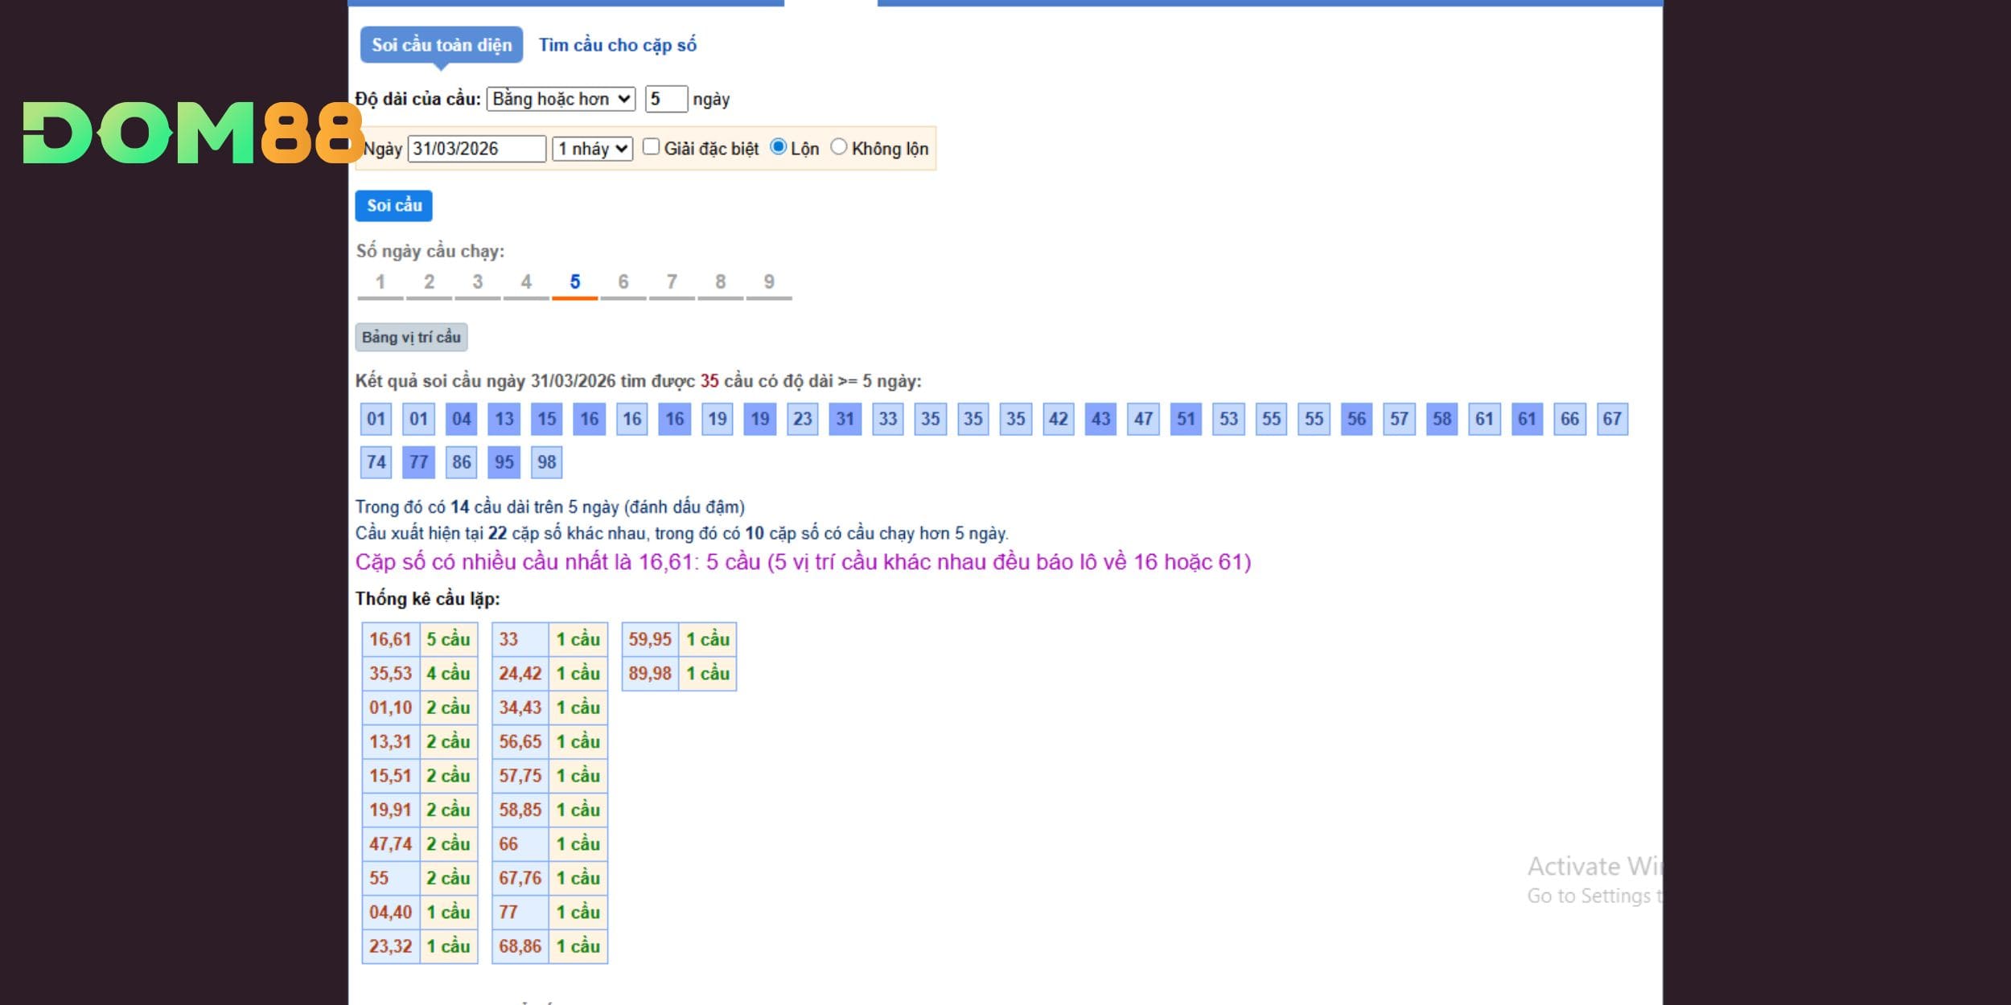Open Bảng vị trí cầu button
This screenshot has width=2011, height=1005.
pyautogui.click(x=411, y=337)
